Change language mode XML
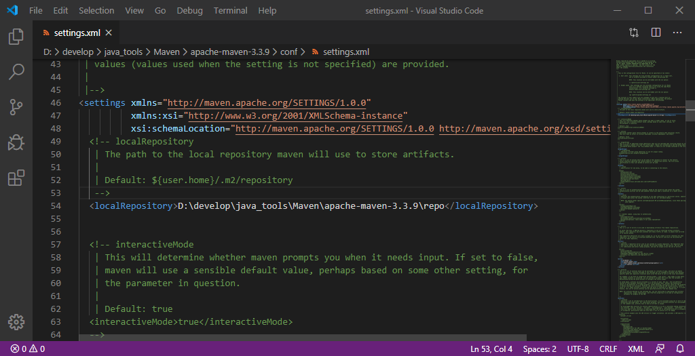Image resolution: width=695 pixels, height=356 pixels. [635, 349]
